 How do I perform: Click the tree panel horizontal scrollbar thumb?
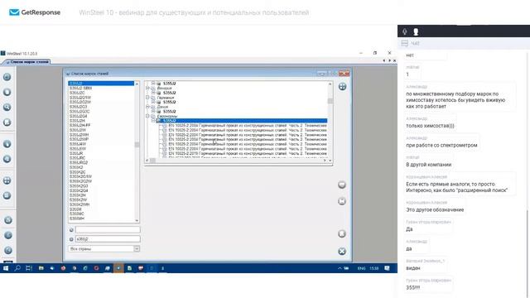(x=152, y=161)
